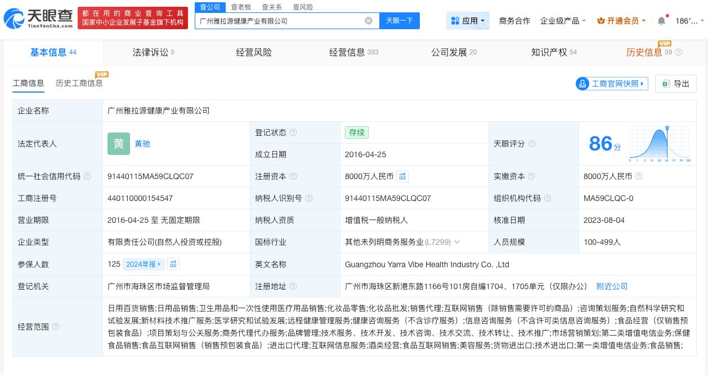708x375 pixels.
Task: Switch to the 历史工商信息 tab
Action: [79, 83]
